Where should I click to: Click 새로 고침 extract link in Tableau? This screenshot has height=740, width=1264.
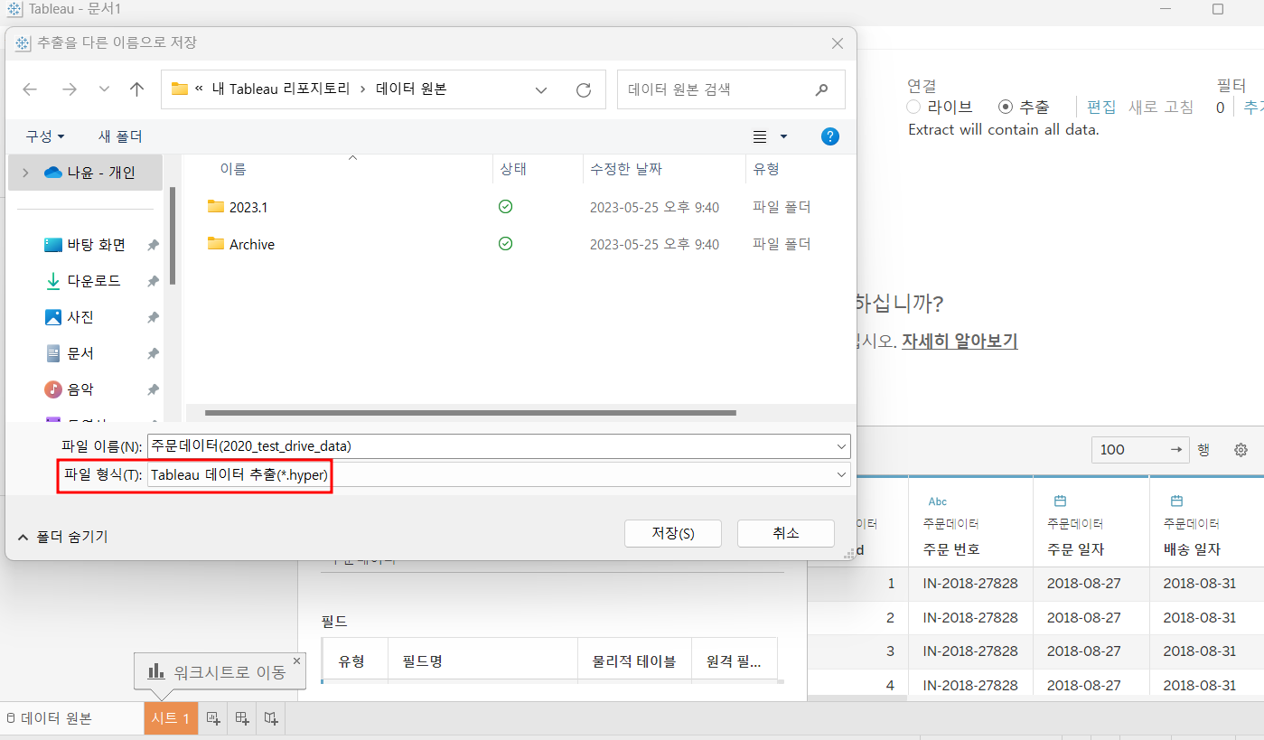coord(1161,107)
